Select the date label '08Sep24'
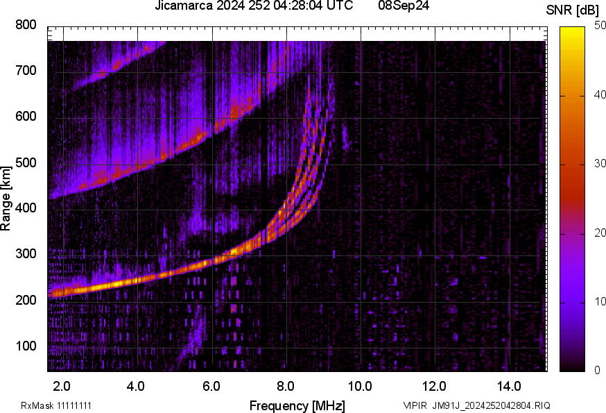Image resolution: width=606 pixels, height=413 pixels. [x=402, y=8]
